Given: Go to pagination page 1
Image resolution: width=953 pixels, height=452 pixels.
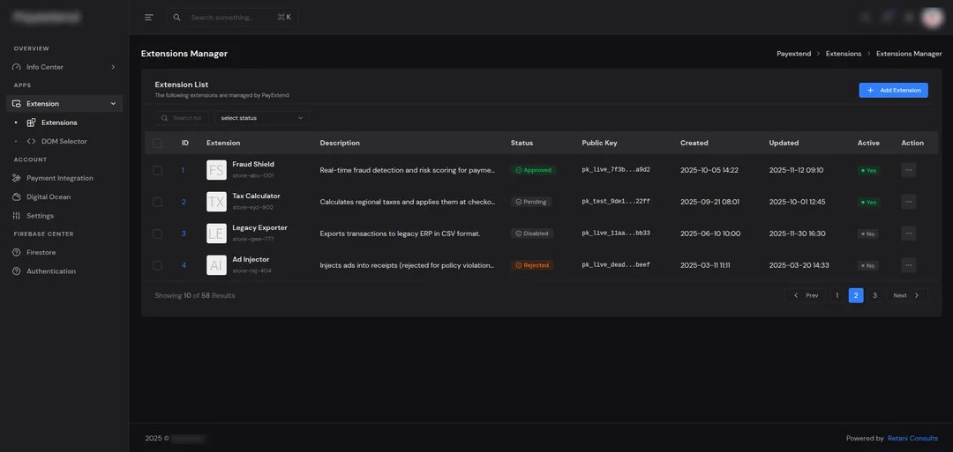Looking at the screenshot, I should tap(837, 295).
